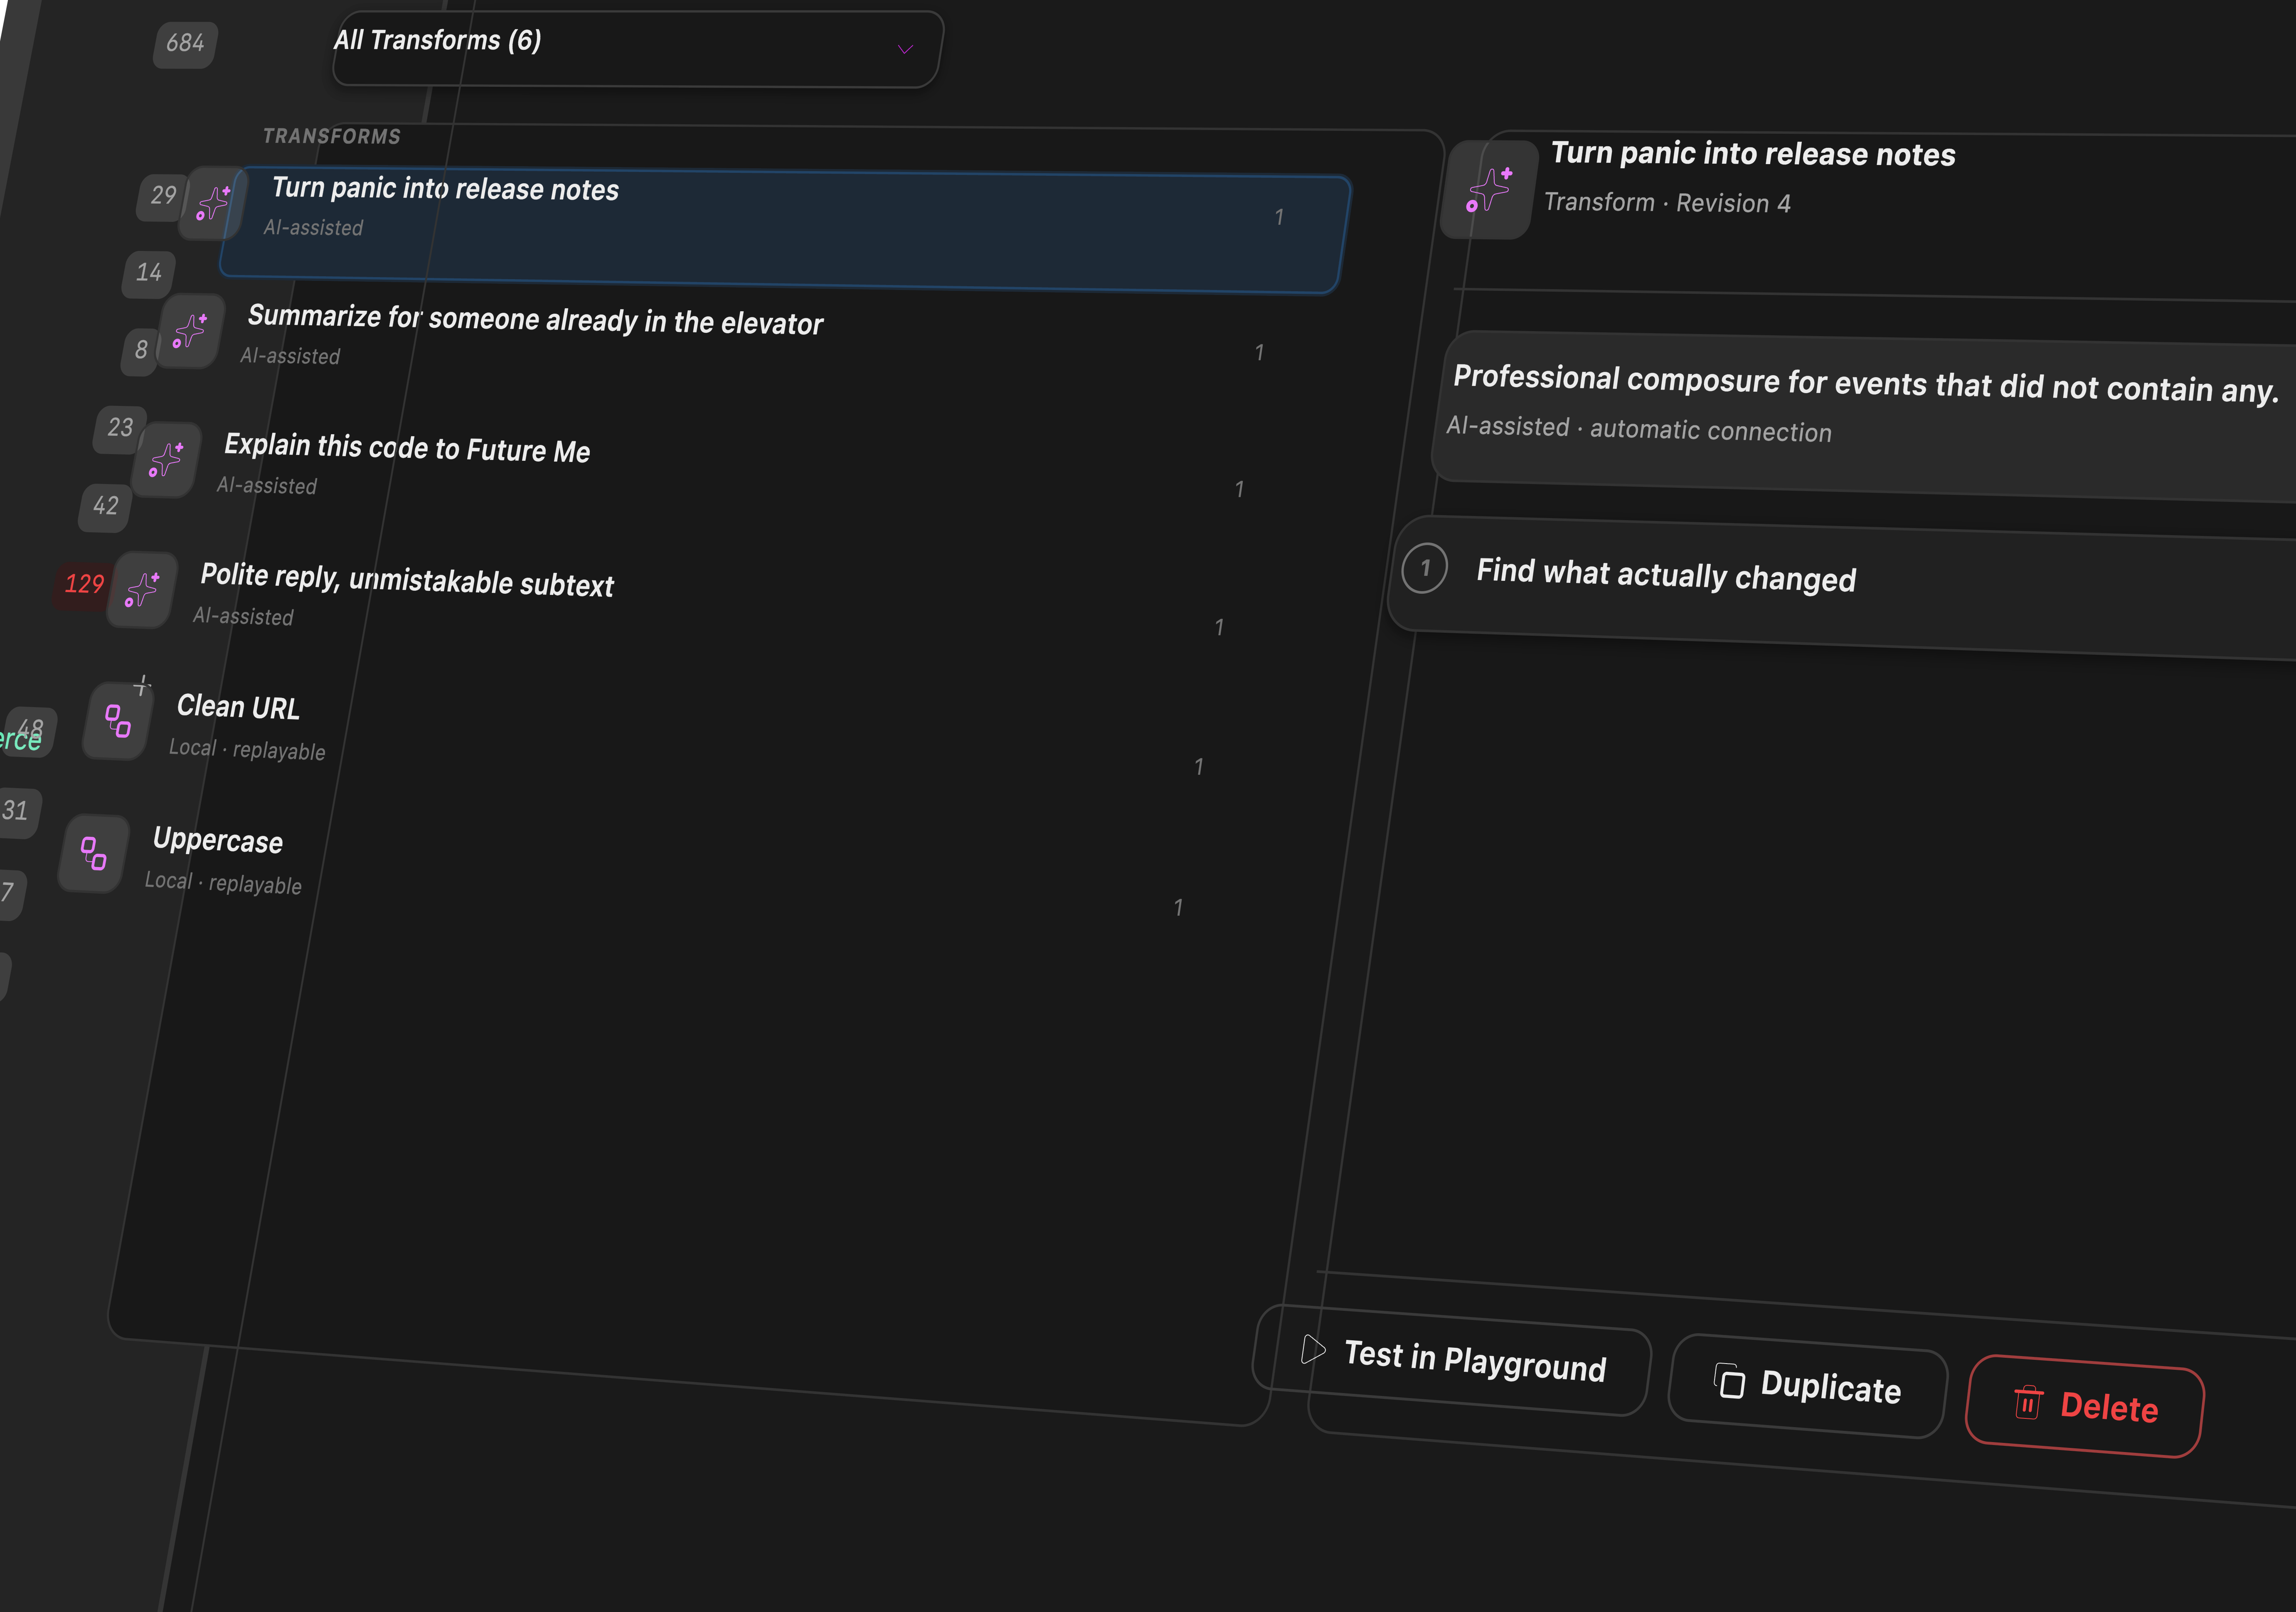2296x1612 pixels.
Task: Duplicate this transform
Action: pyautogui.click(x=1808, y=1386)
